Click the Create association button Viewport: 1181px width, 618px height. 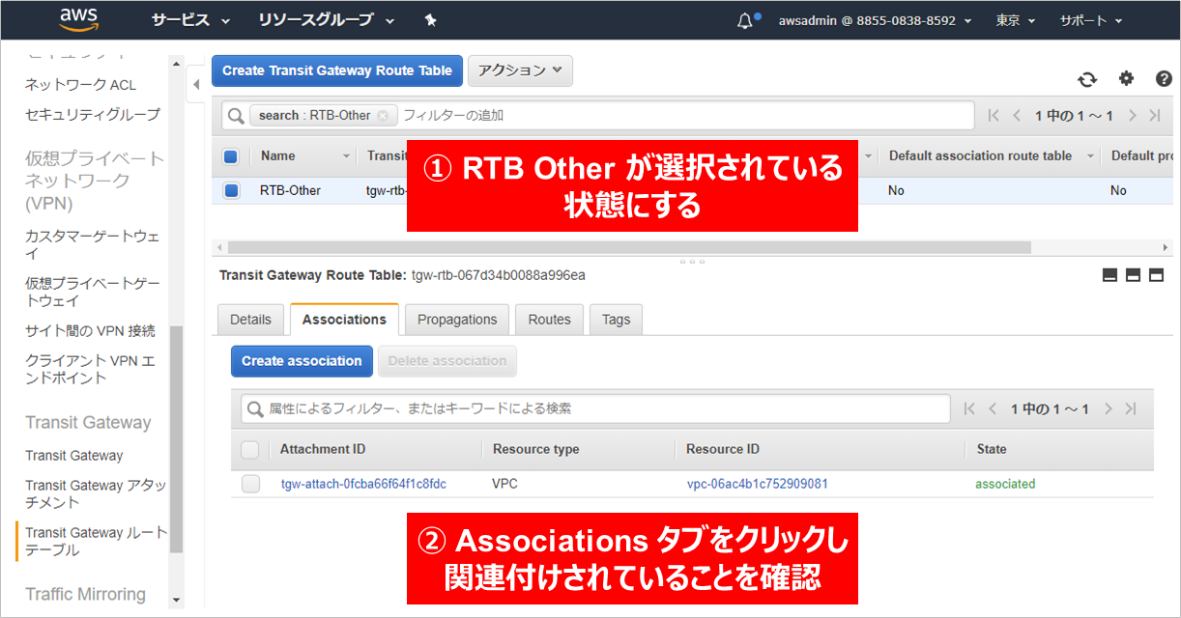pyautogui.click(x=302, y=361)
